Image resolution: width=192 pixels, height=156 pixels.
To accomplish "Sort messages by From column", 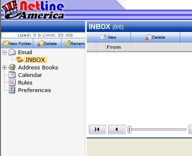I will [x=114, y=47].
